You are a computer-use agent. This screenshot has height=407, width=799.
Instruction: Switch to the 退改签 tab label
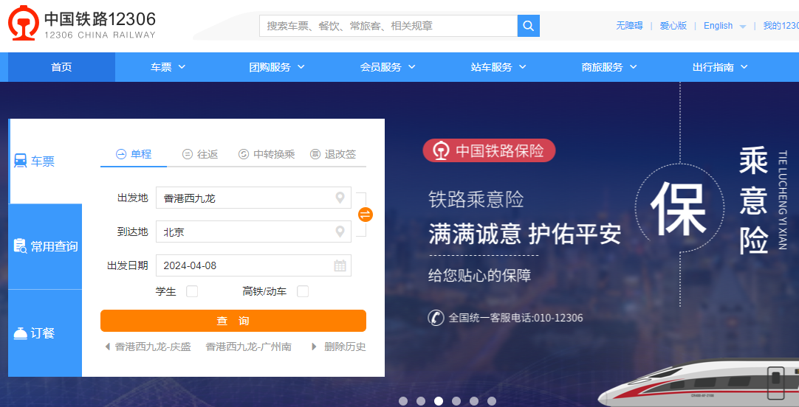click(x=340, y=154)
